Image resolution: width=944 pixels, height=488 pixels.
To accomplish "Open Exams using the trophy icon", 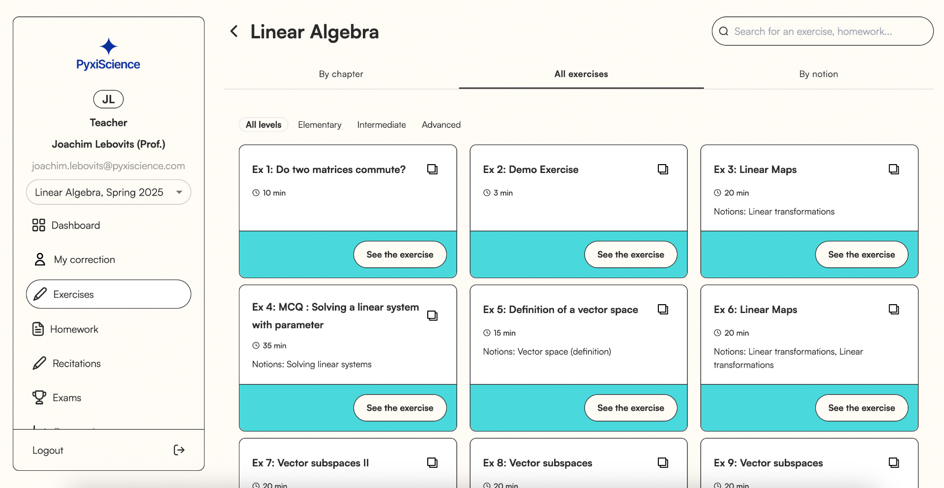I will pyautogui.click(x=39, y=397).
